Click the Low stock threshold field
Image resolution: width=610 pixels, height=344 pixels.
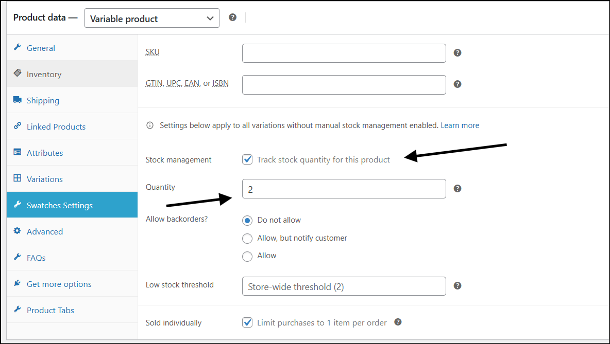[344, 286]
